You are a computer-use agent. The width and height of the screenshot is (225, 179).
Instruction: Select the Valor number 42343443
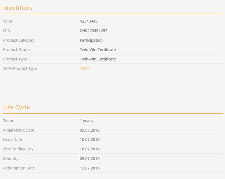tap(89, 21)
